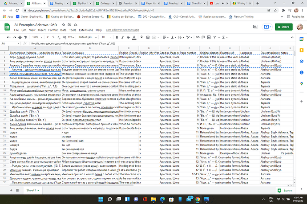This screenshot has height=204, width=307.
Task: Open vertical align dropdown
Action: click(x=173, y=37)
